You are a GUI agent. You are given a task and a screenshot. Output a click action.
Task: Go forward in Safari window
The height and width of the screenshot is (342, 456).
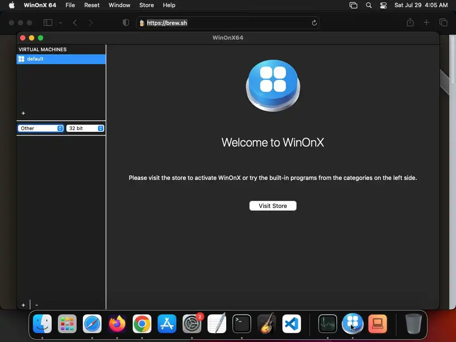pos(90,23)
